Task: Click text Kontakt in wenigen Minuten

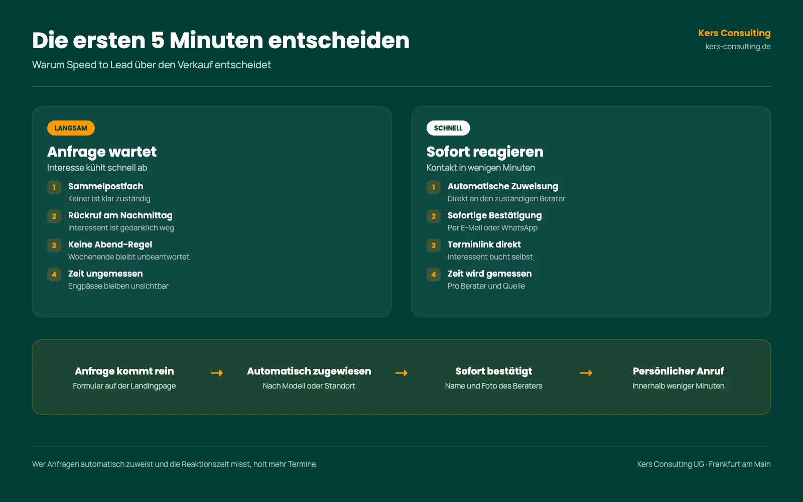Action: [x=481, y=168]
